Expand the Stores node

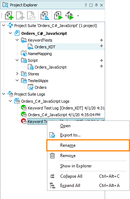pos(17,74)
